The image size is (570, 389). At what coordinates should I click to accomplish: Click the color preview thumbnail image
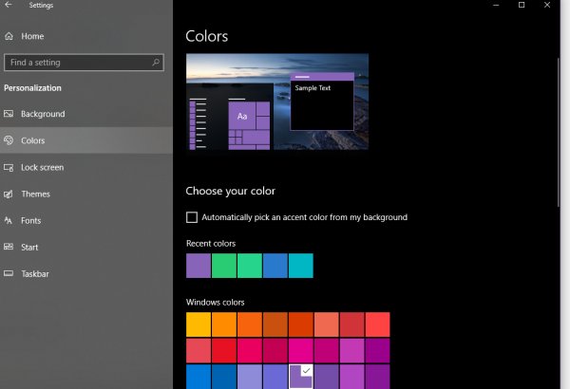coord(277,102)
